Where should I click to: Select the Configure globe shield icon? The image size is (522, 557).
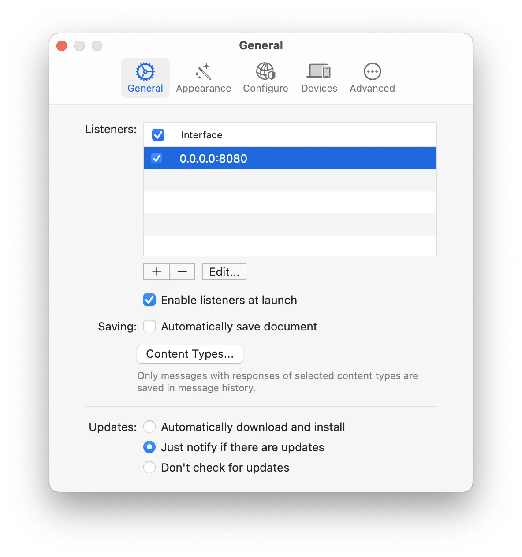point(265,71)
